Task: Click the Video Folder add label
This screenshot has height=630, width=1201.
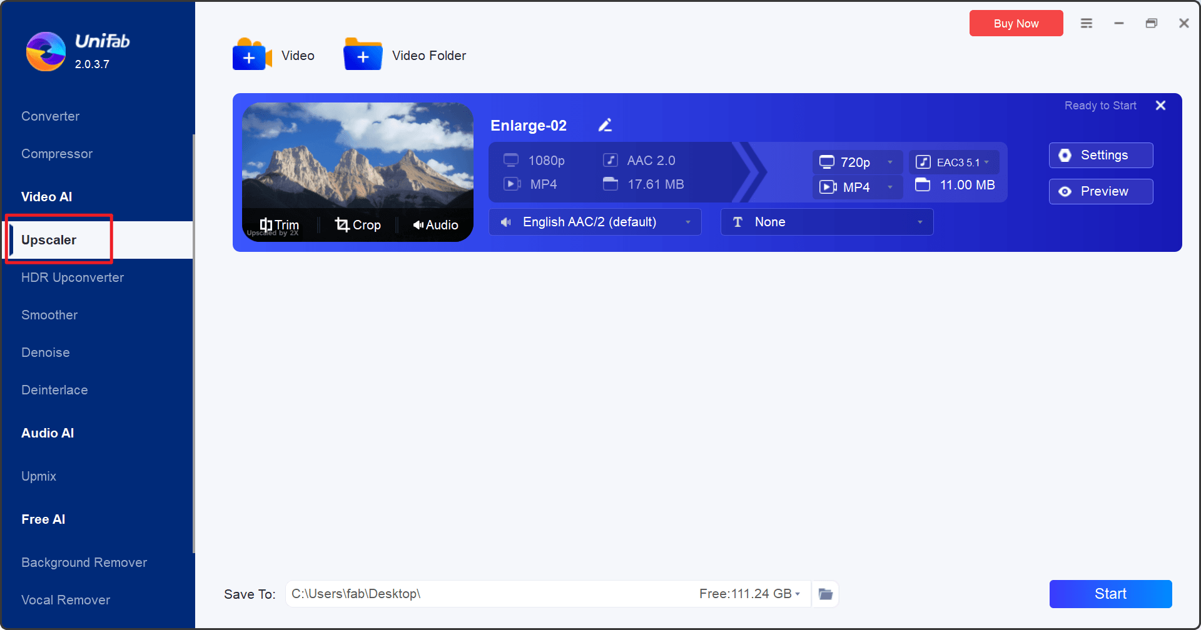Action: pyautogui.click(x=429, y=56)
